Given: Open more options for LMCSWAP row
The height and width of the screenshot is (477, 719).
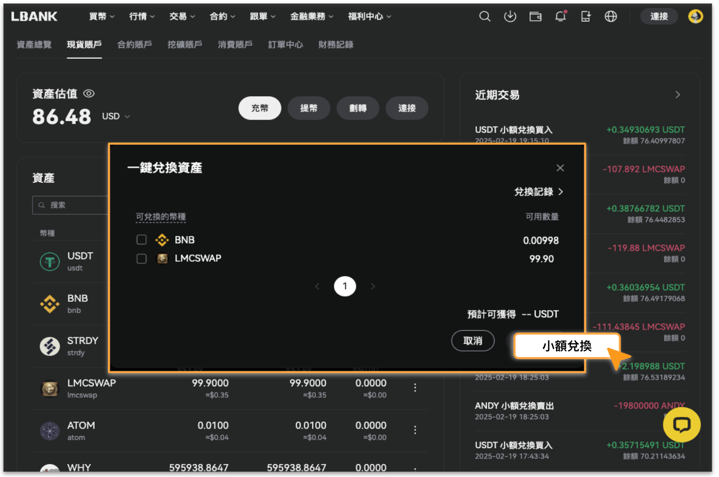Looking at the screenshot, I should point(415,388).
